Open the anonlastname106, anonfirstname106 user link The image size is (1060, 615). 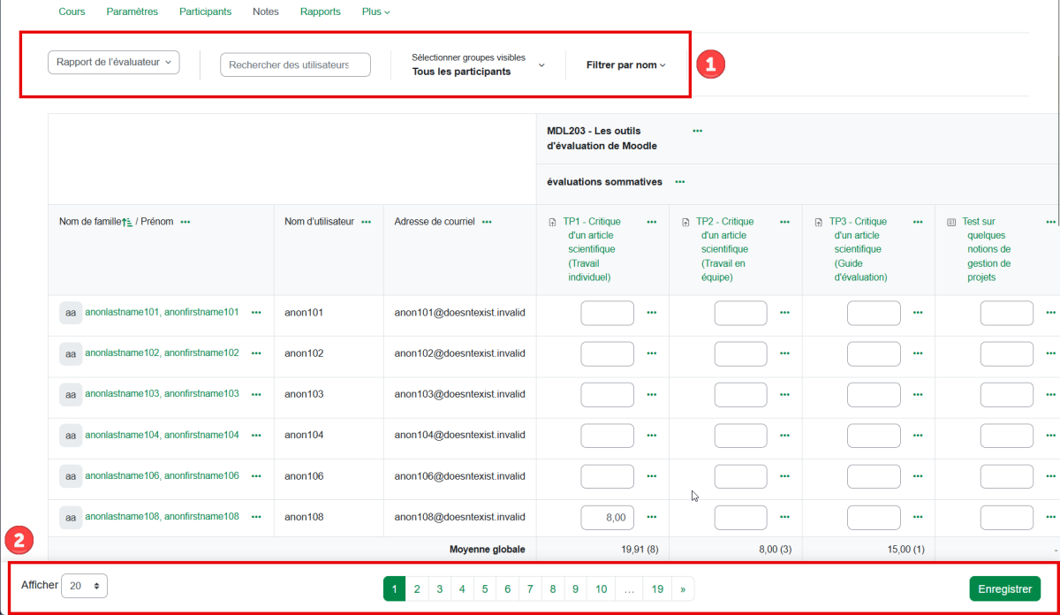coord(162,475)
